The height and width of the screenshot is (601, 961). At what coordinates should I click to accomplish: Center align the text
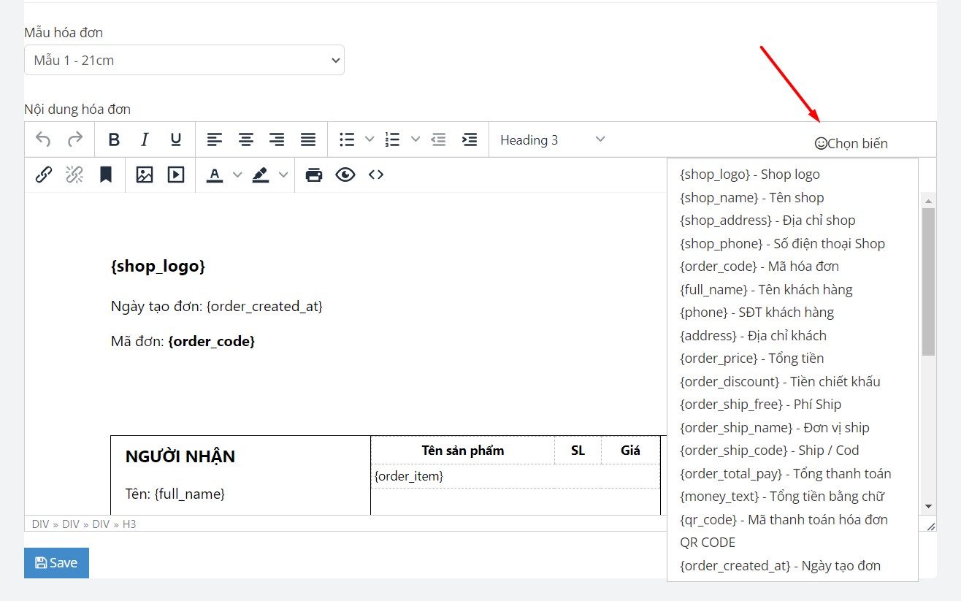[x=246, y=139]
